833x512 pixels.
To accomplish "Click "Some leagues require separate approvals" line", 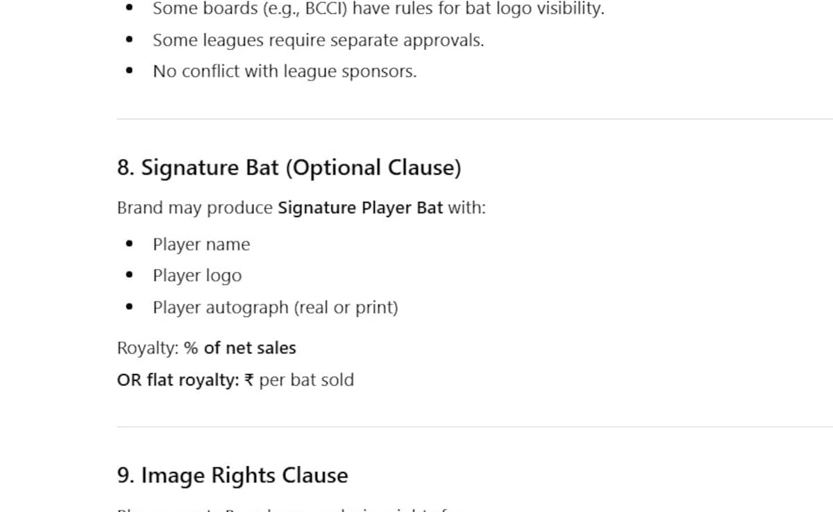I will coord(318,40).
